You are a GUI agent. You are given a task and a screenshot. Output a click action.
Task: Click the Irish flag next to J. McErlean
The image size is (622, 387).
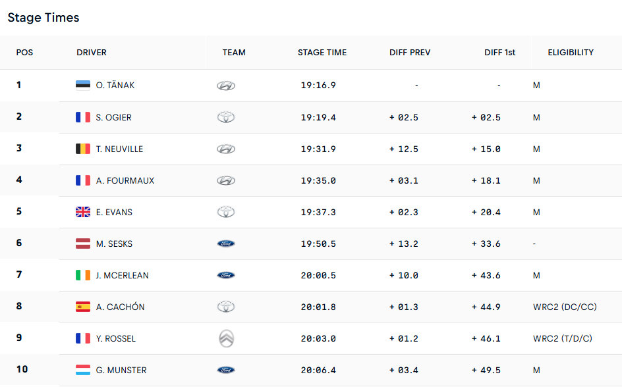(82, 275)
